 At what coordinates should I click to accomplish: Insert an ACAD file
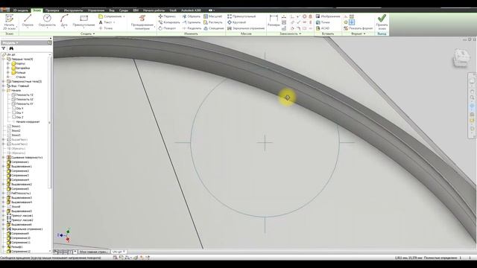(x=323, y=28)
